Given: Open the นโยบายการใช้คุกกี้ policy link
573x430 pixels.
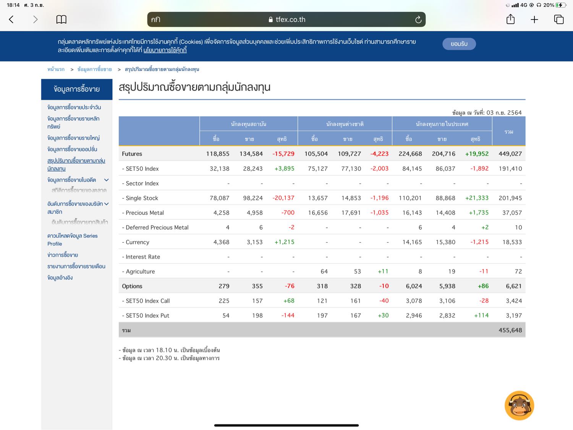Looking at the screenshot, I should (x=165, y=50).
